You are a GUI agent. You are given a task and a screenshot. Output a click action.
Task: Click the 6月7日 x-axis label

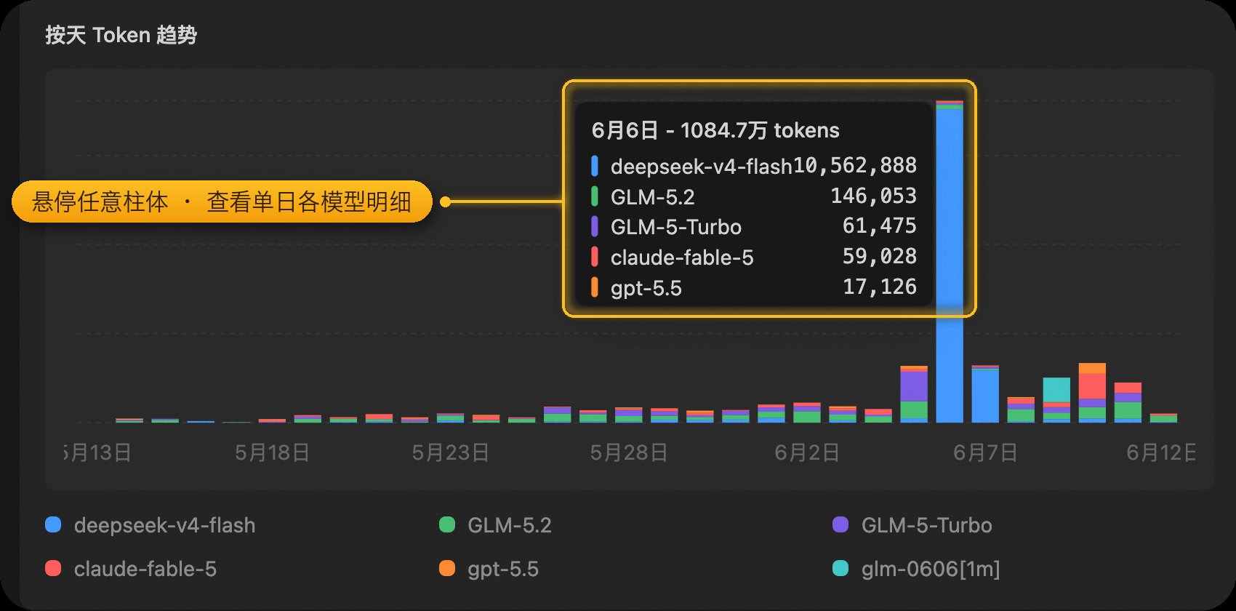pos(985,452)
